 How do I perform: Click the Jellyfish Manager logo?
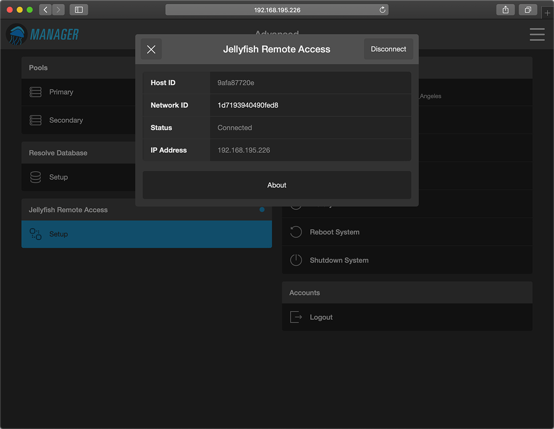[42, 35]
